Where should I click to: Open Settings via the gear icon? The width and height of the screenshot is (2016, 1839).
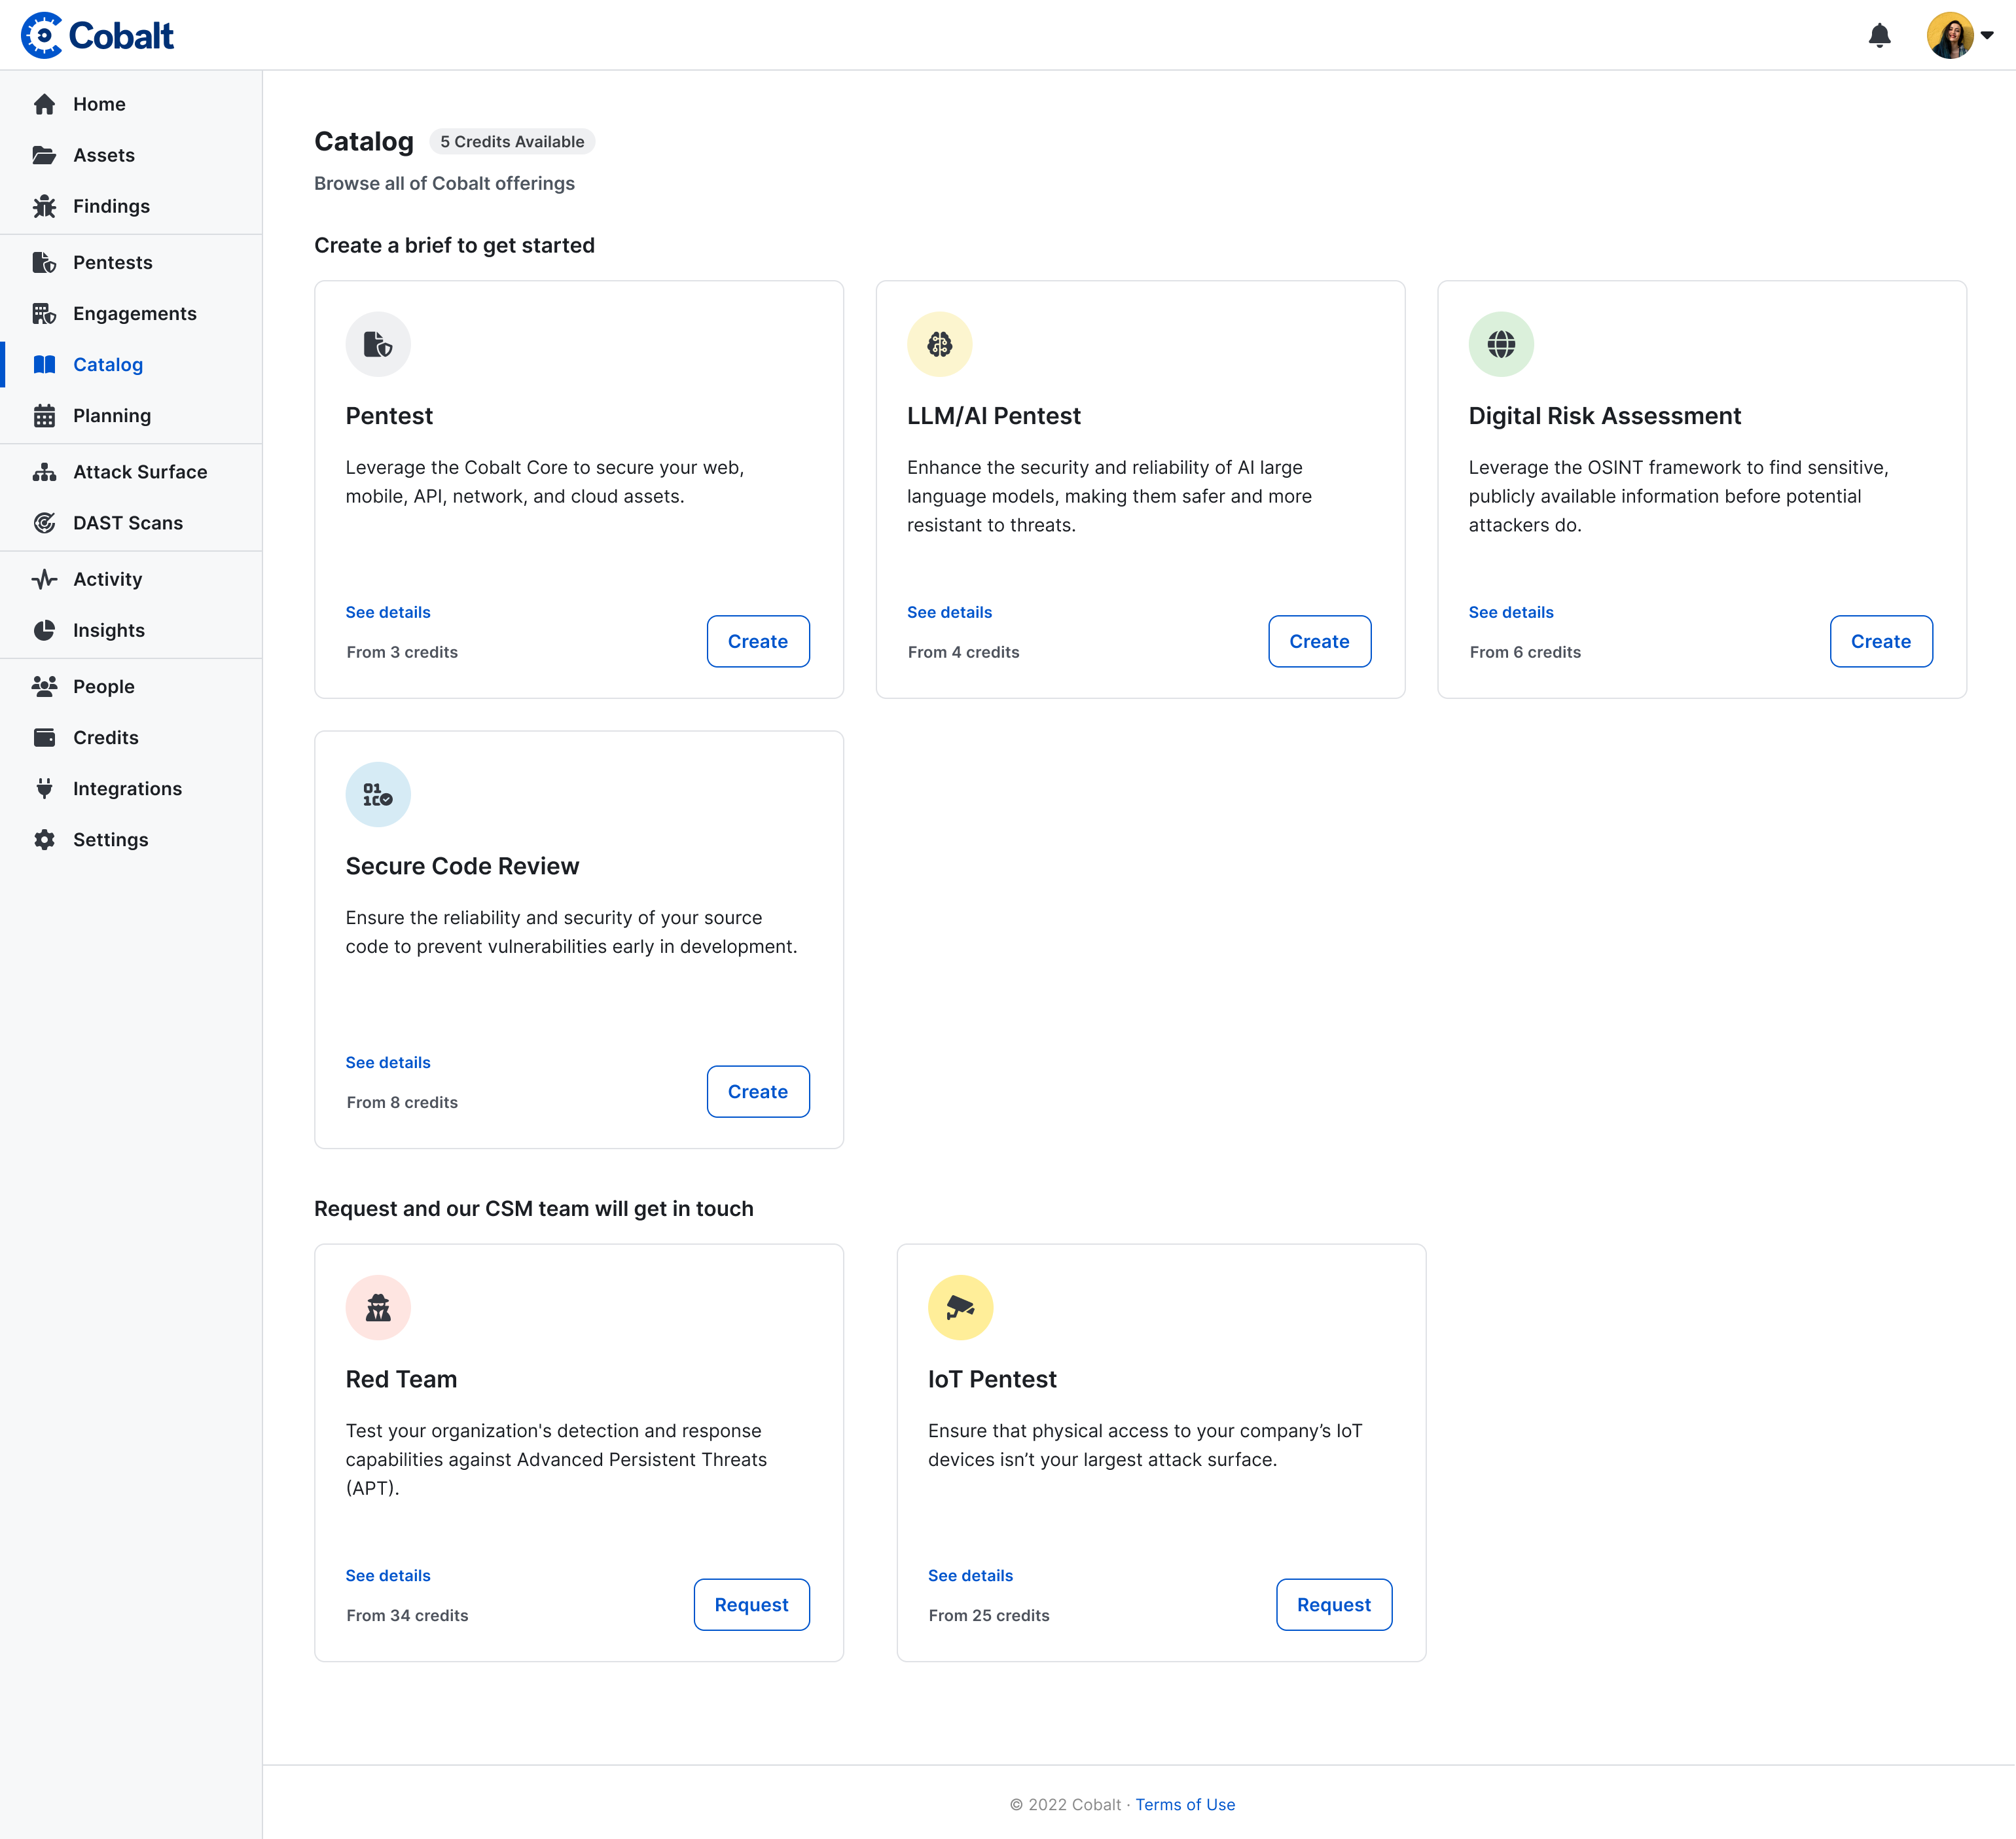pyautogui.click(x=44, y=840)
